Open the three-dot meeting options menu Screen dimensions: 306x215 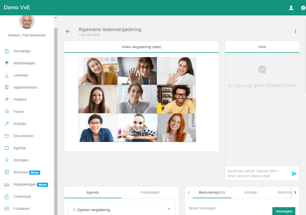[295, 31]
